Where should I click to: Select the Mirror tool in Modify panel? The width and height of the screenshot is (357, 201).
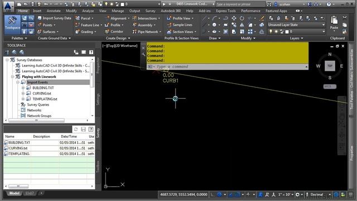point(242,25)
